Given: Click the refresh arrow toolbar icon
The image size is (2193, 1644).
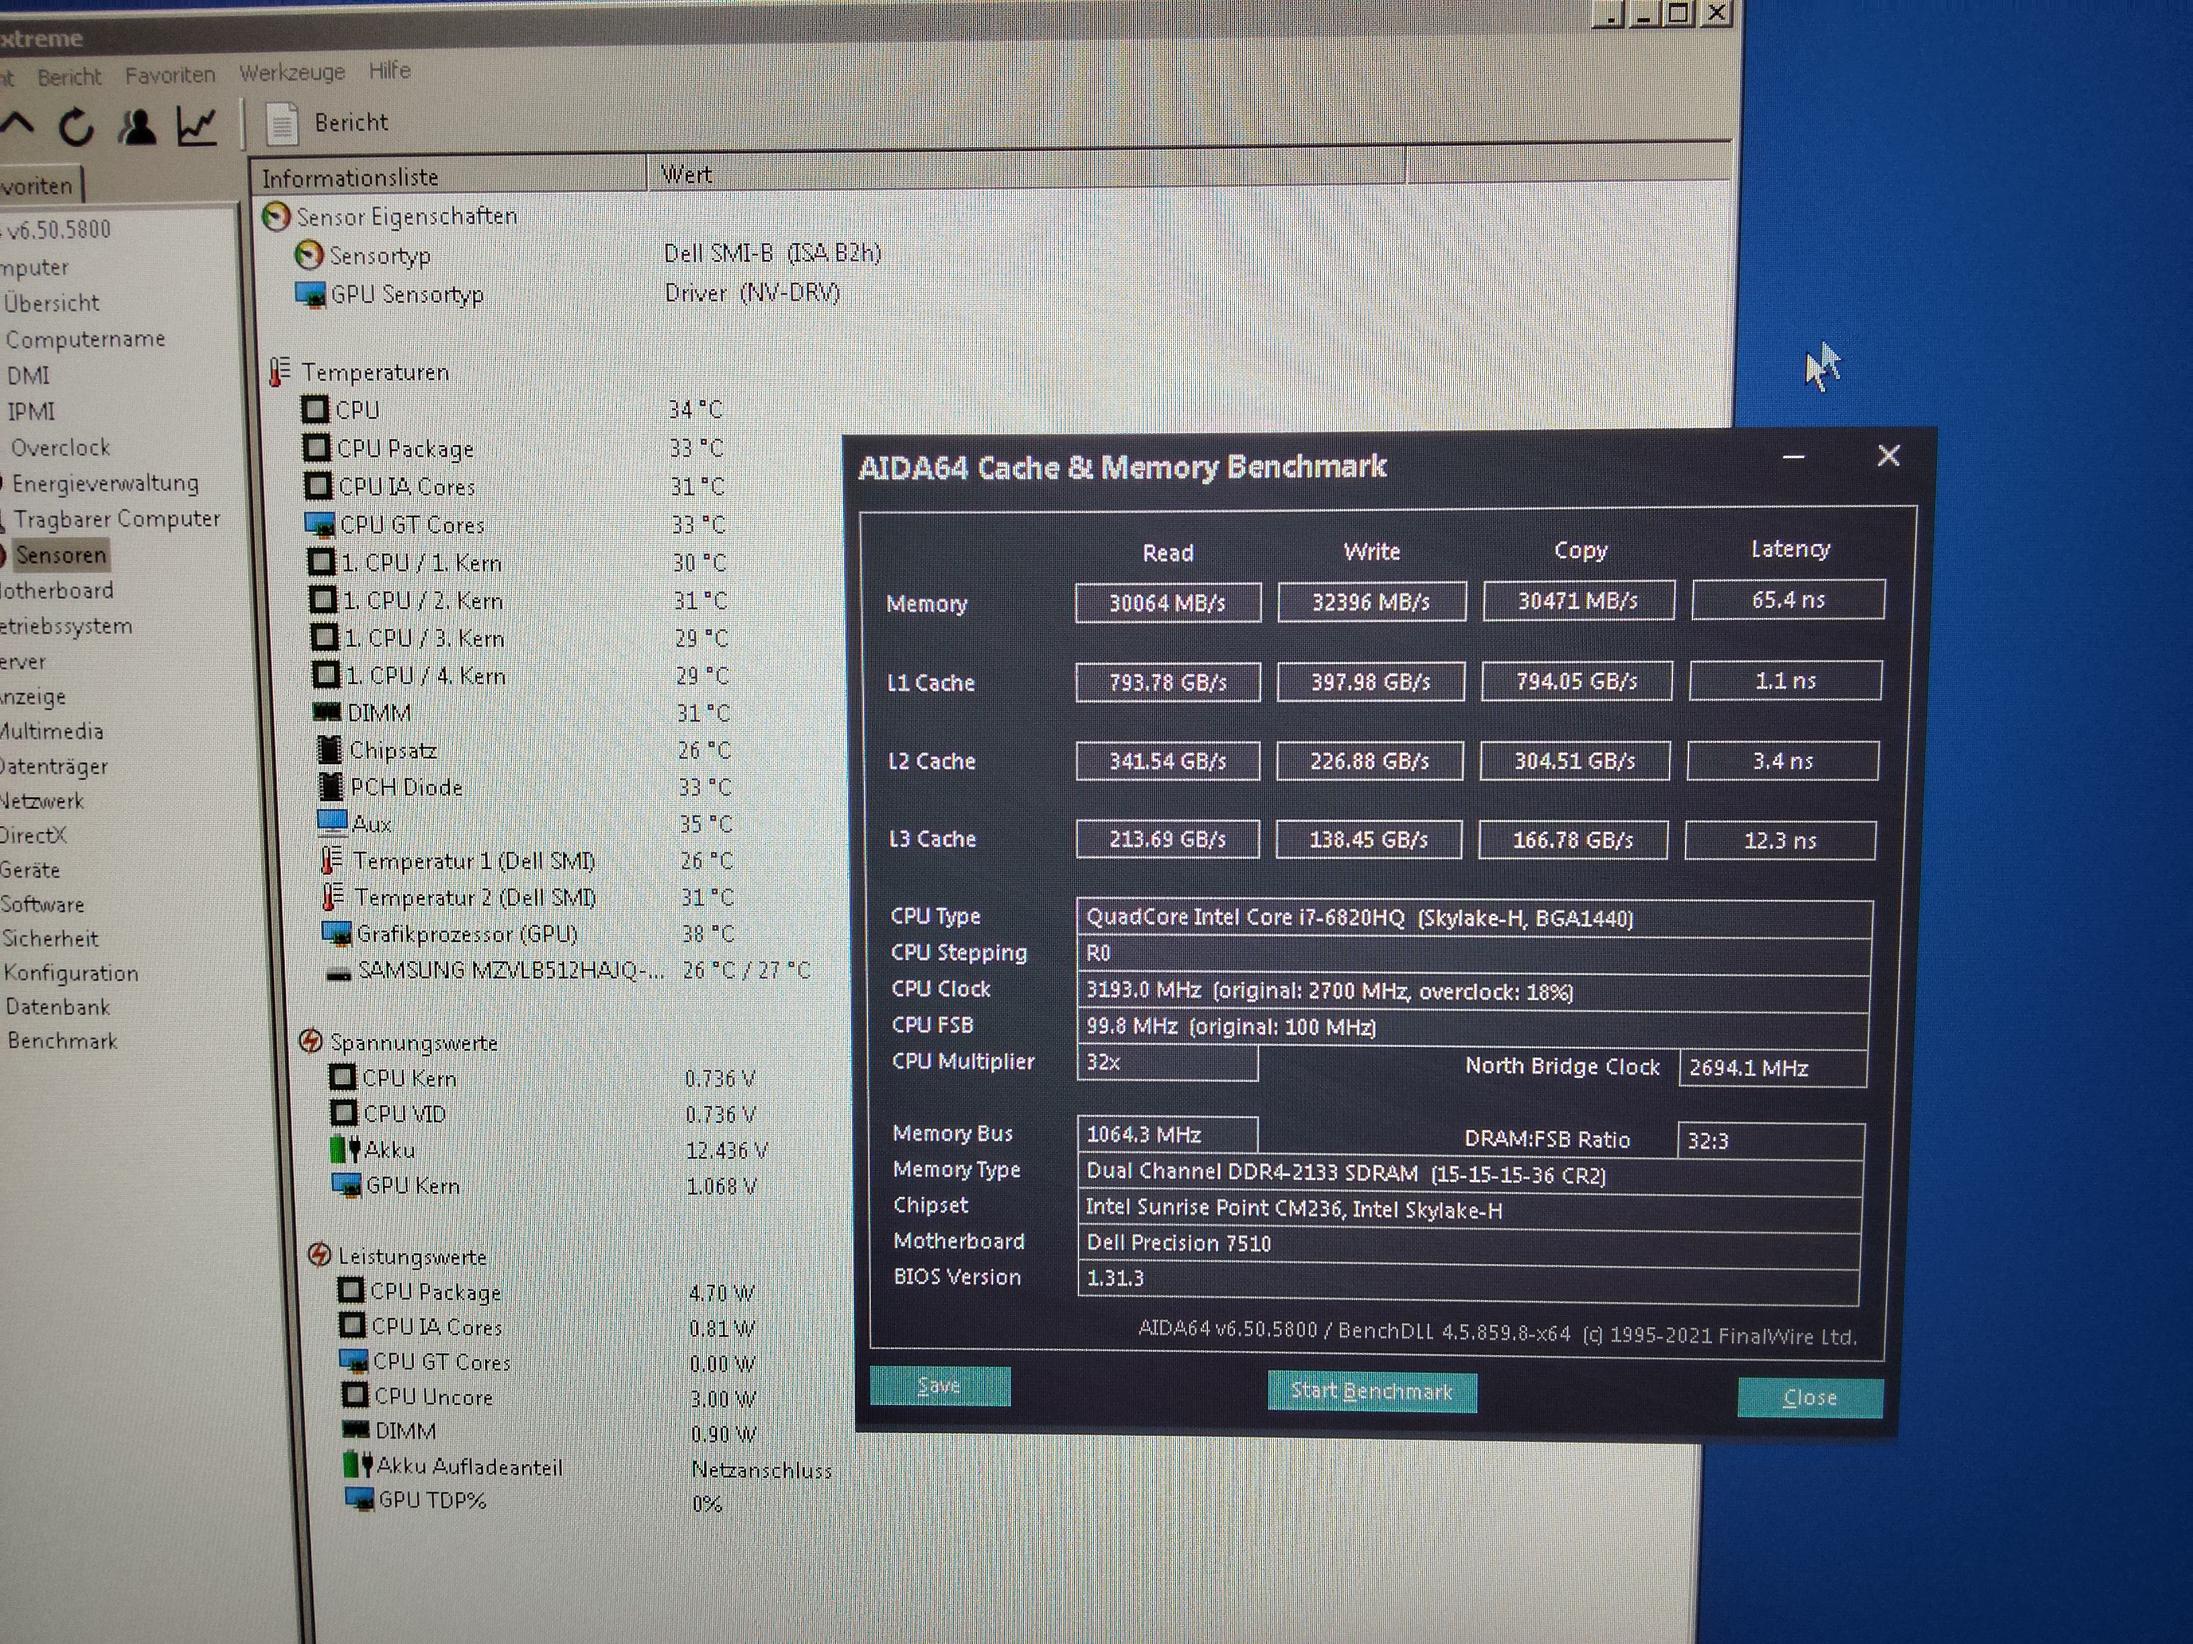Looking at the screenshot, I should [x=77, y=127].
